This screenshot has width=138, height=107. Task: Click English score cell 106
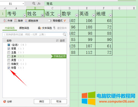click(87, 20)
